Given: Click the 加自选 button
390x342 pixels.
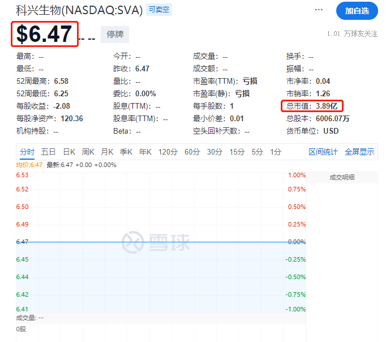Looking at the screenshot, I should [357, 11].
